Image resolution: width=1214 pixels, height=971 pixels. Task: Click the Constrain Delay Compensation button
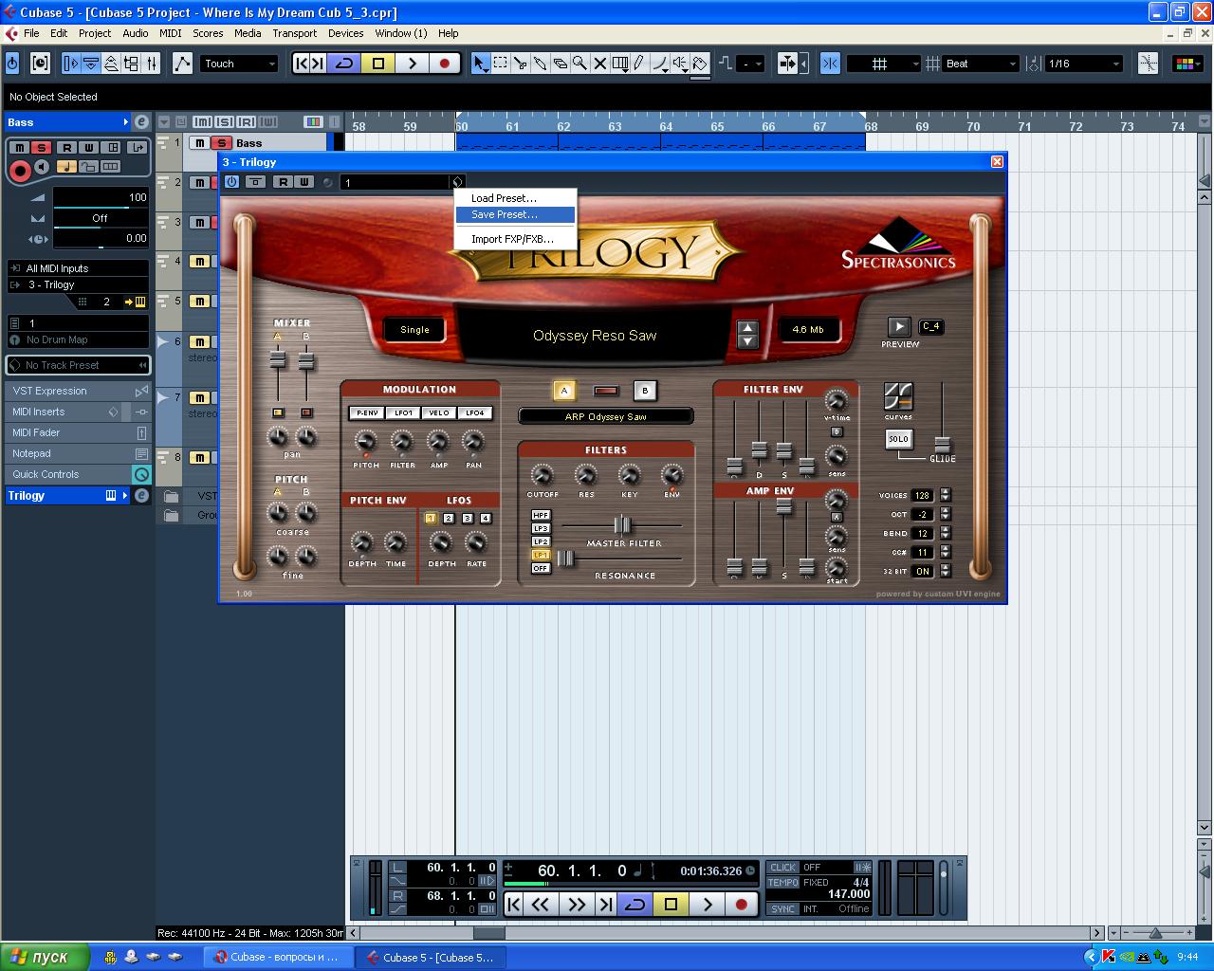pyautogui.click(x=40, y=64)
